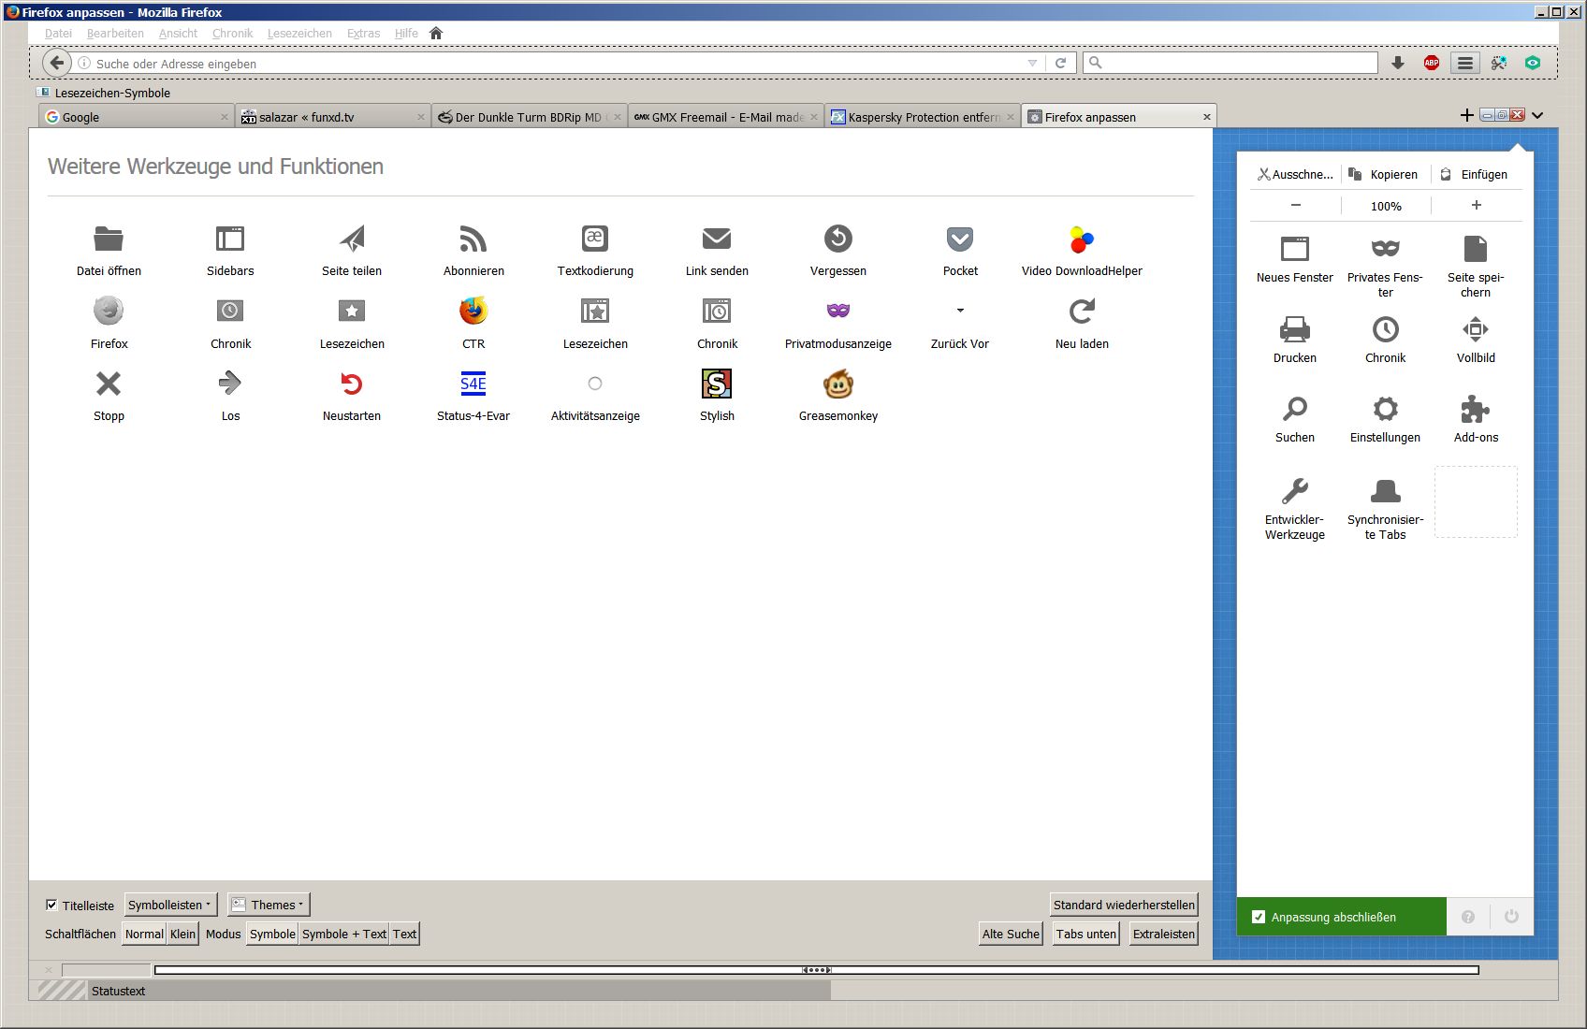Expand the address bar history dropdown arrow
1587x1029 pixels.
(x=1032, y=63)
